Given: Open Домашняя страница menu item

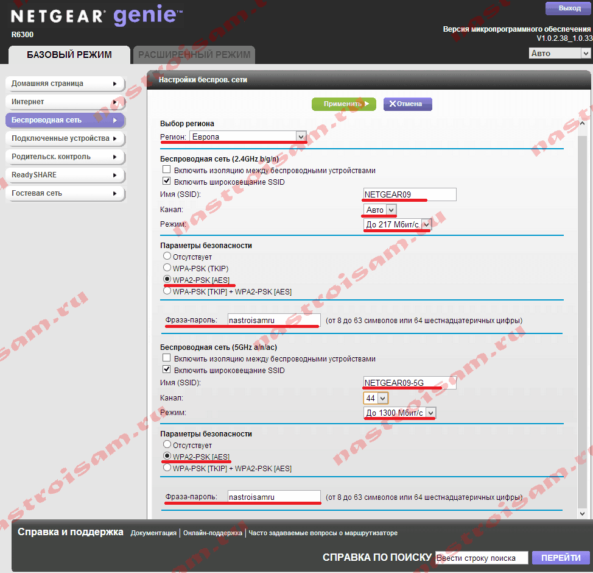Looking at the screenshot, I should coord(65,84).
